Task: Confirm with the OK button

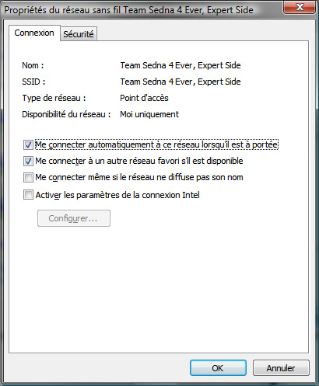Action: pyautogui.click(x=218, y=368)
